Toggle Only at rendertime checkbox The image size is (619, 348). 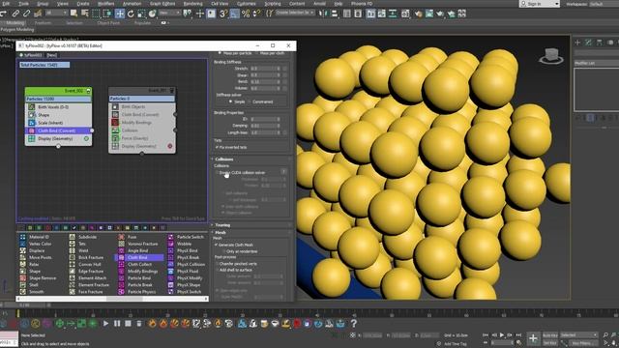coord(223,251)
